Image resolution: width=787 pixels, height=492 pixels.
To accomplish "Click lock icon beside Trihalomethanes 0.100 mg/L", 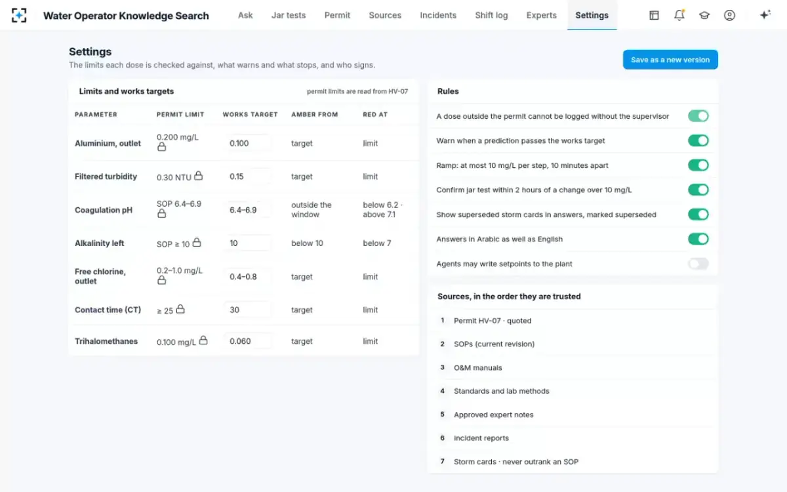I will 203,340.
